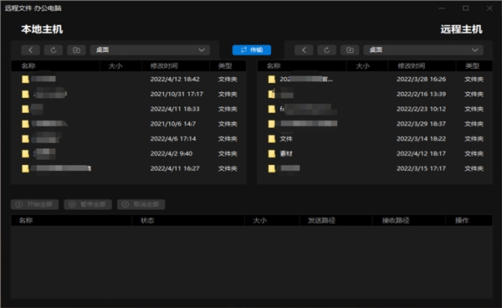Open local host 桌面 path dropdown
The height and width of the screenshot is (308, 502).
click(x=150, y=50)
